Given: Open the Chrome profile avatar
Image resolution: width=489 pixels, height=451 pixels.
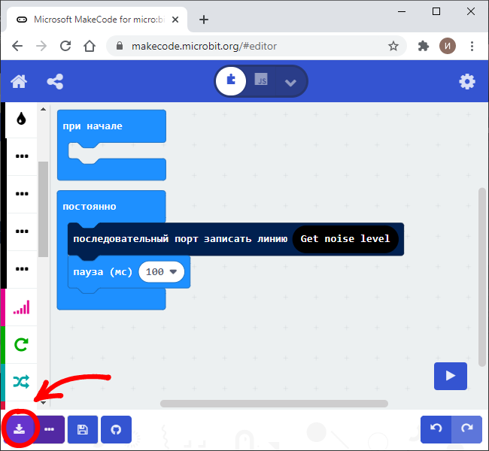Looking at the screenshot, I should tap(448, 46).
